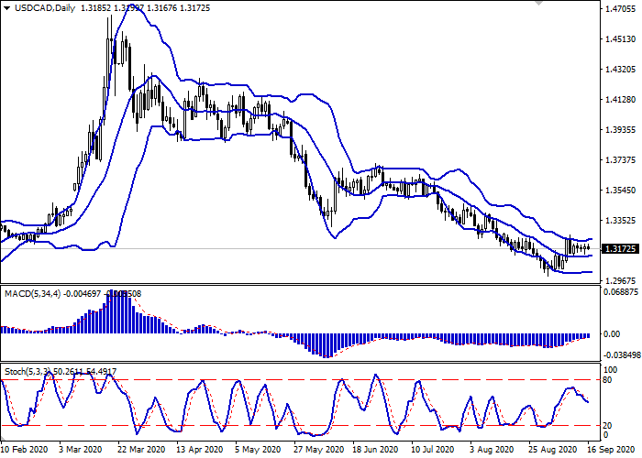Click the 1.47075 price axis label

(x=621, y=9)
